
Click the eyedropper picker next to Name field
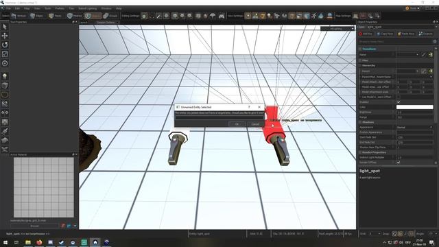click(x=424, y=55)
